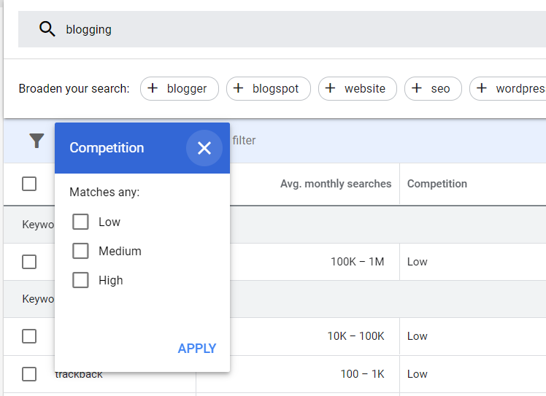
Task: Check the Medium competition option
Action: click(80, 251)
